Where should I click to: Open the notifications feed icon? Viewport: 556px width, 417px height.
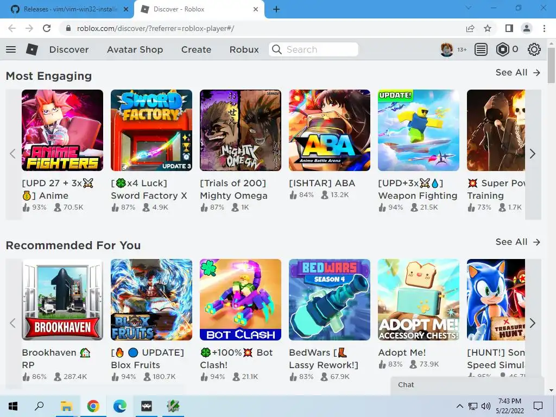pos(481,49)
